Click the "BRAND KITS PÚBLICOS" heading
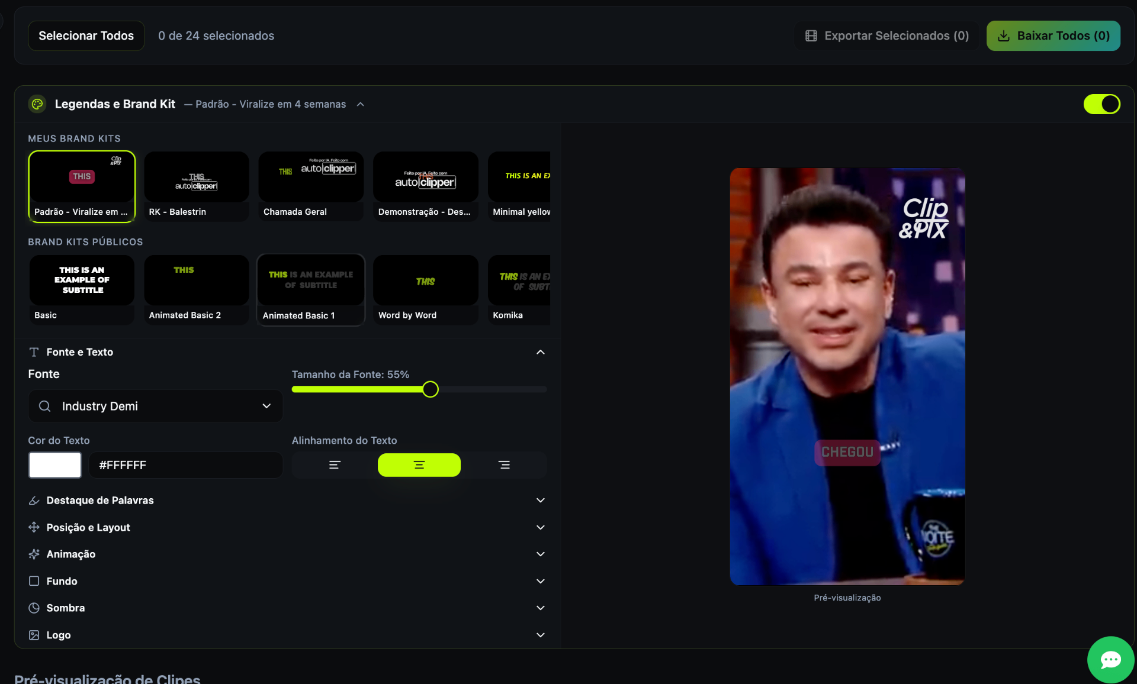1137x684 pixels. coord(85,242)
